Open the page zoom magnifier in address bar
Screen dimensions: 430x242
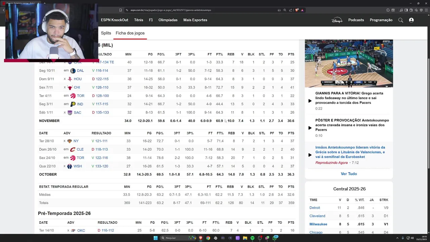tap(285, 10)
